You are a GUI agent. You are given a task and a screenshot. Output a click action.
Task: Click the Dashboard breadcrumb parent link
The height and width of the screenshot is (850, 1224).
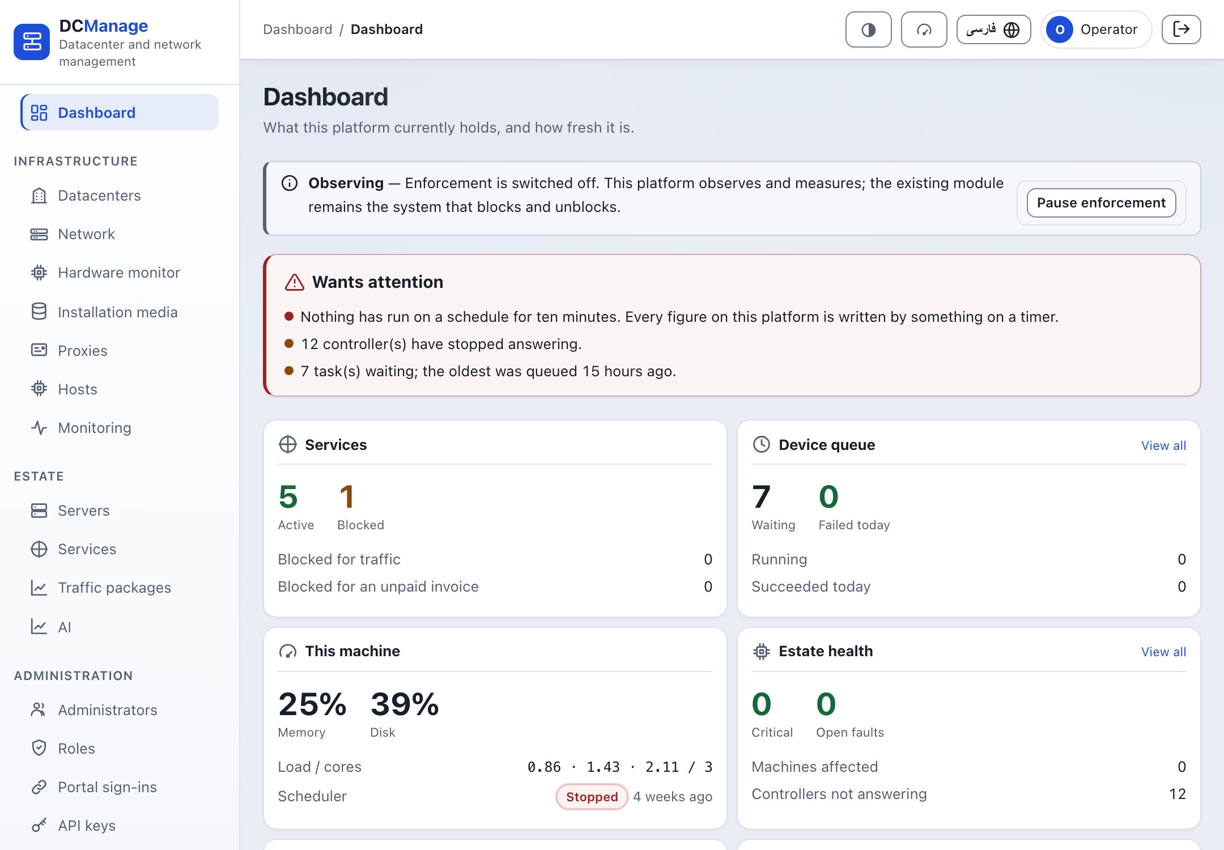pos(297,29)
